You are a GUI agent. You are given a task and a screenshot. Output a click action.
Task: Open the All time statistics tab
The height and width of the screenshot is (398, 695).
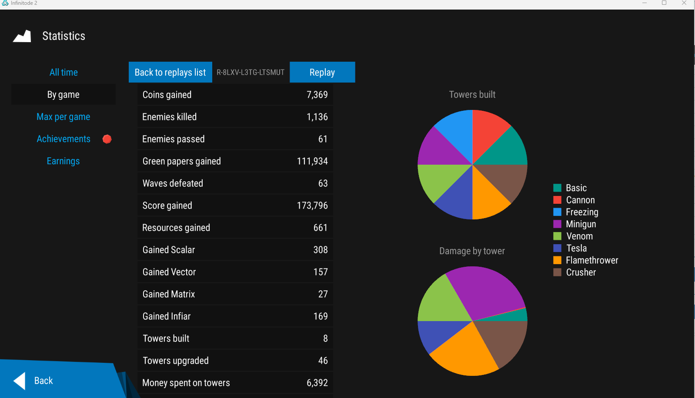point(63,73)
